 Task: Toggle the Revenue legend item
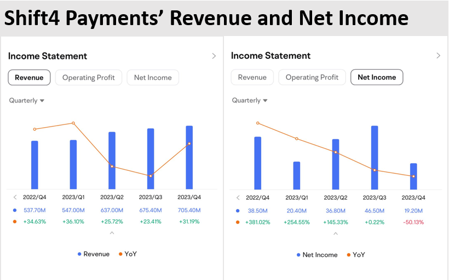click(x=94, y=254)
